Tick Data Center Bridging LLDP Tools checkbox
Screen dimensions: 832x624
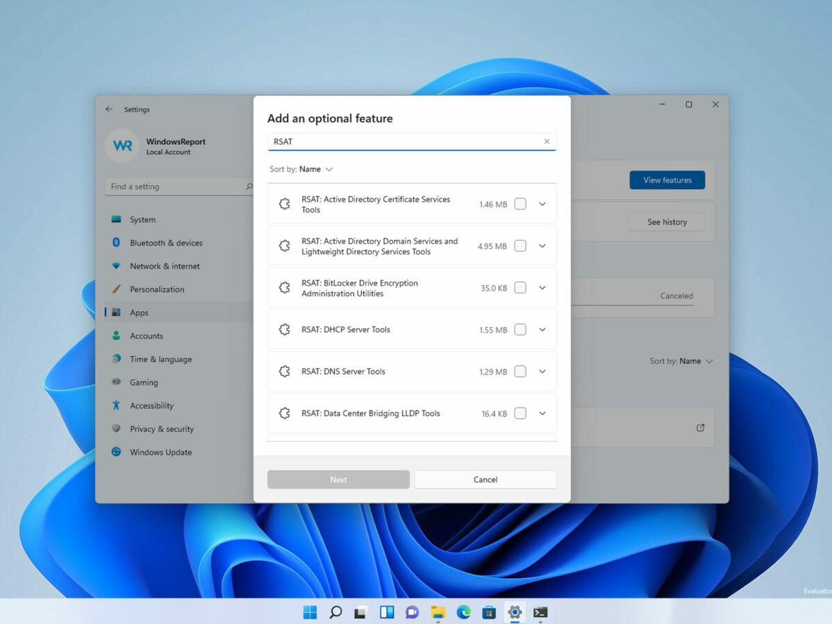[x=520, y=413]
